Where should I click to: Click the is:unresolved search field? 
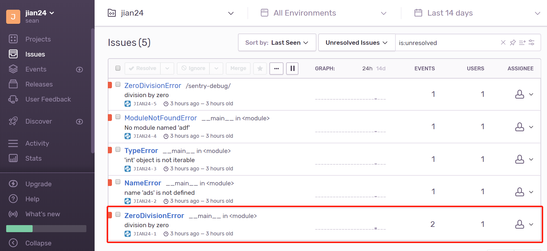(447, 43)
